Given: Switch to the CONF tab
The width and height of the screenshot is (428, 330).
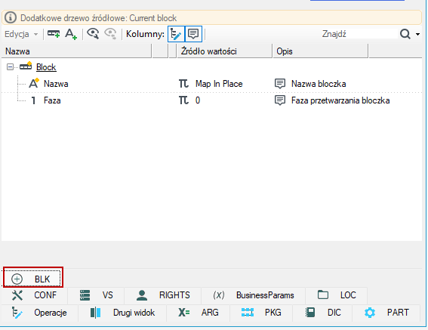Looking at the screenshot, I should [35, 295].
